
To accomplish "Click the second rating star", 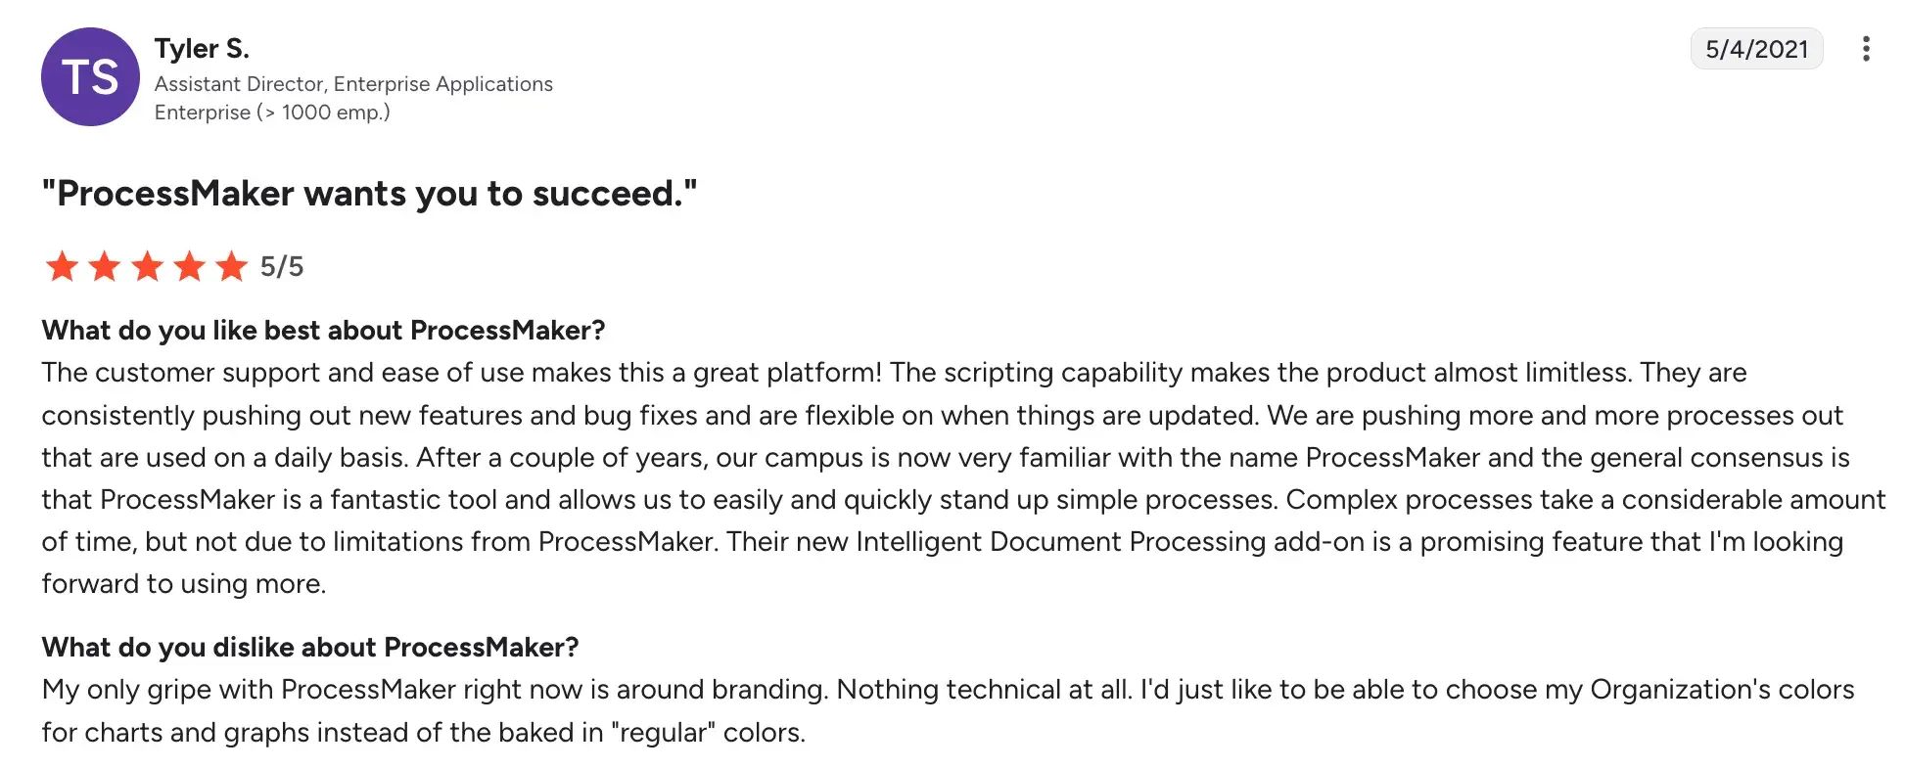I will (x=105, y=266).
